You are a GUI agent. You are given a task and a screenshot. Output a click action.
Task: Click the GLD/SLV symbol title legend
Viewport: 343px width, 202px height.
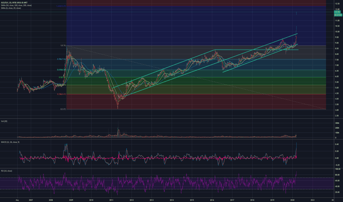point(14,3)
